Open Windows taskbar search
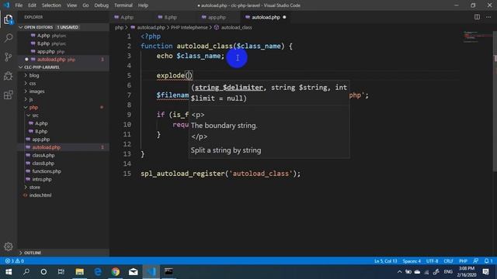The height and width of the screenshot is (279, 497). (26, 272)
